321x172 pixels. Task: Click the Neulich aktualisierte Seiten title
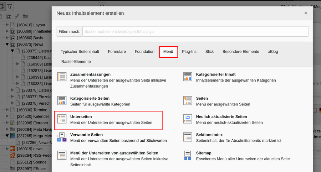[x=221, y=116]
